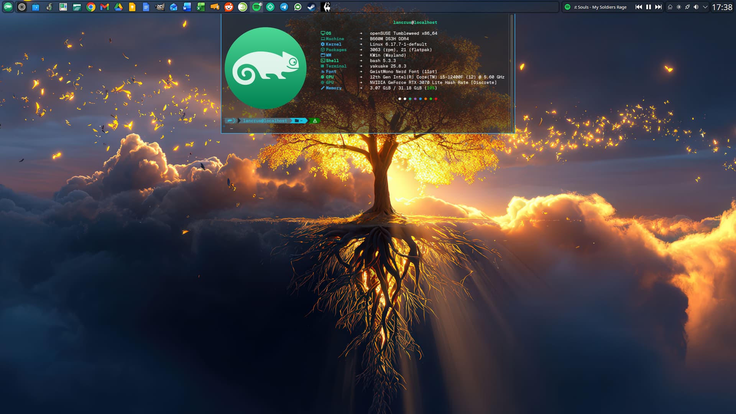The width and height of the screenshot is (736, 414).
Task: Show the weather report widget
Action: click(670, 7)
